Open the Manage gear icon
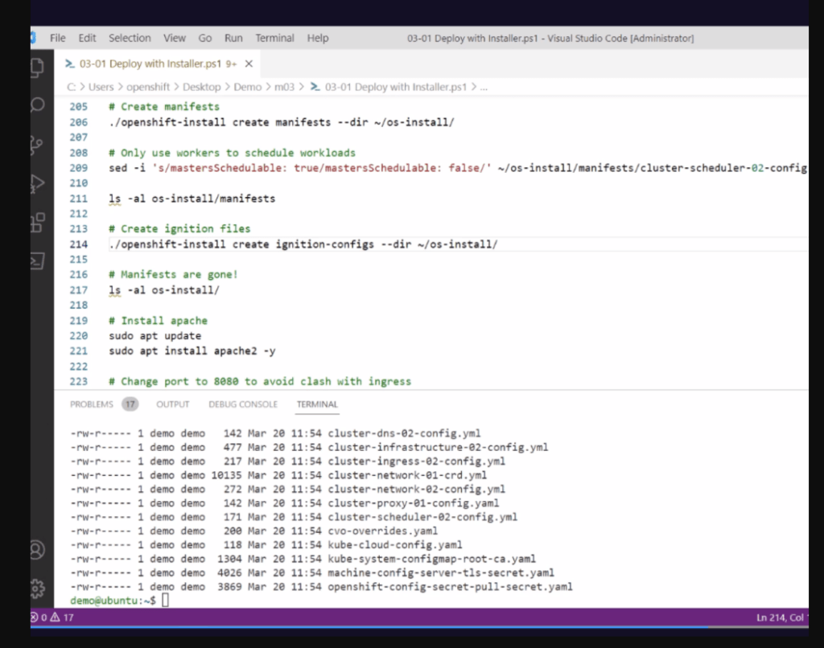Image resolution: width=824 pixels, height=648 pixels. click(38, 589)
